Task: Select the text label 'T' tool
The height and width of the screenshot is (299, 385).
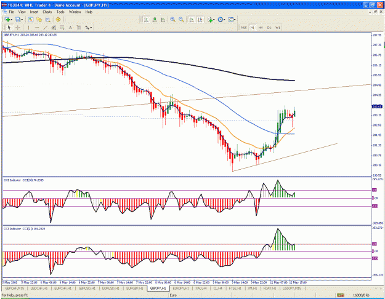Action: [79, 28]
